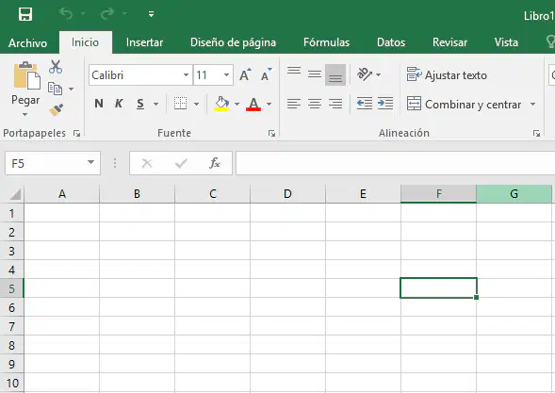Click the Decrease indent icon

pos(365,104)
